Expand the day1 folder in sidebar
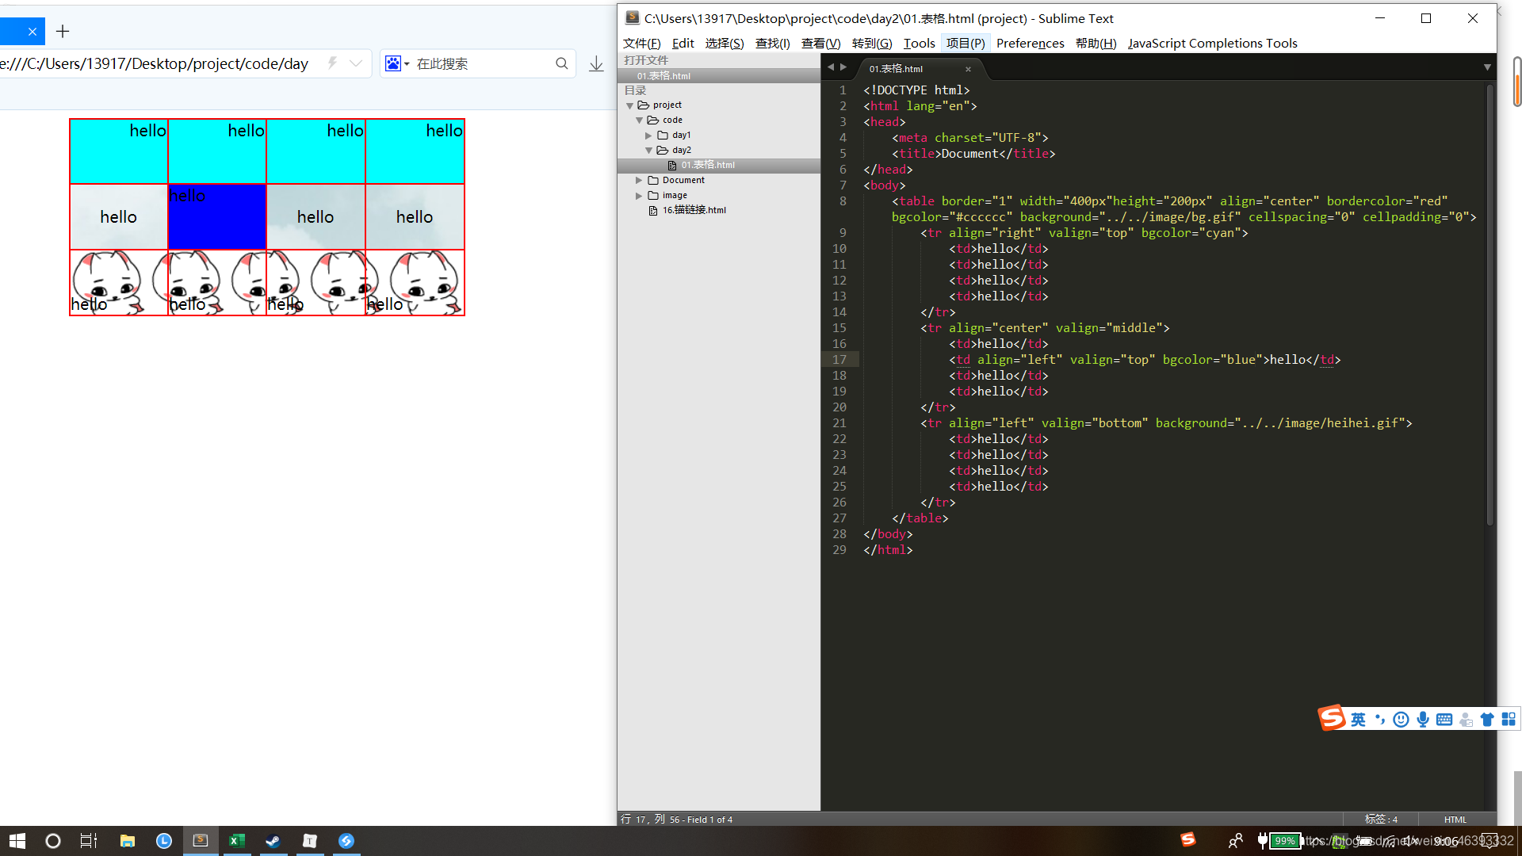Image resolution: width=1522 pixels, height=856 pixels. 648,136
